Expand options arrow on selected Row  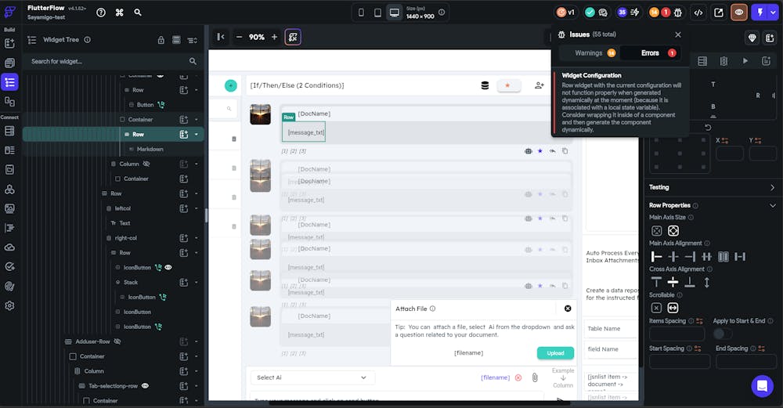[197, 135]
